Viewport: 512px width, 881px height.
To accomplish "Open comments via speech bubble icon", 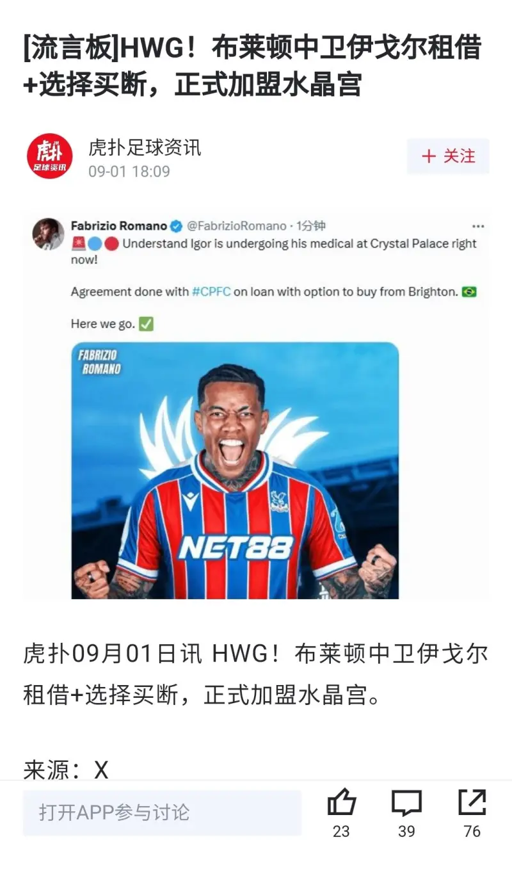I will click(407, 803).
